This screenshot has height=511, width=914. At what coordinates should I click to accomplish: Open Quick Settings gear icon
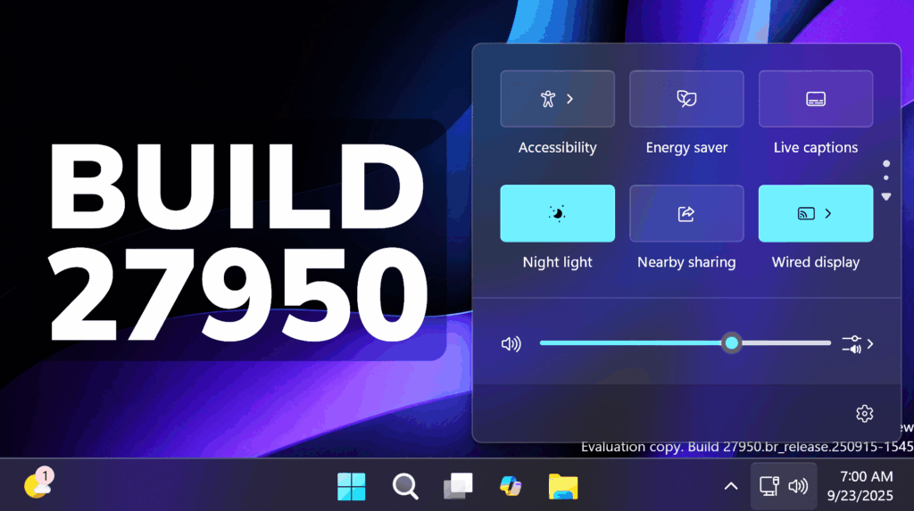tap(863, 413)
